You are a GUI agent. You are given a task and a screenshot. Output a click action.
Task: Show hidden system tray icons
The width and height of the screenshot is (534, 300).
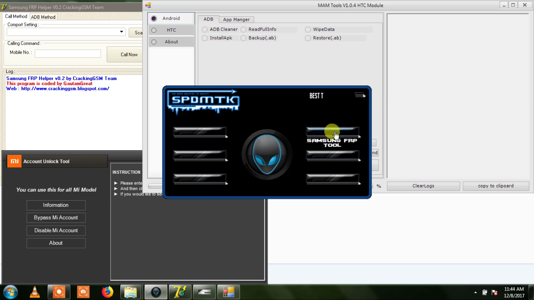coord(476,292)
